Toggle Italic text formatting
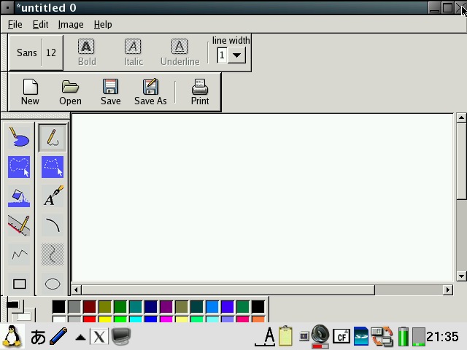 coord(133,53)
